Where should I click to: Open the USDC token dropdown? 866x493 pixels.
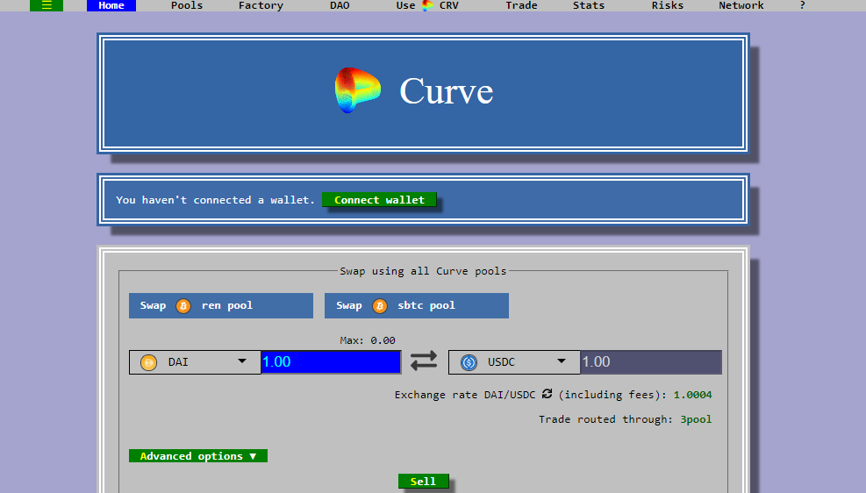point(514,362)
